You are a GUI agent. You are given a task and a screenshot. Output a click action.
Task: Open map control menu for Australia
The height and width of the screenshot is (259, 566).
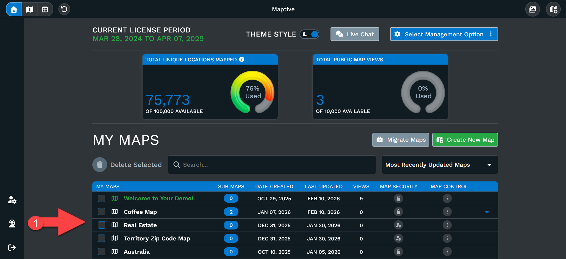(x=447, y=252)
